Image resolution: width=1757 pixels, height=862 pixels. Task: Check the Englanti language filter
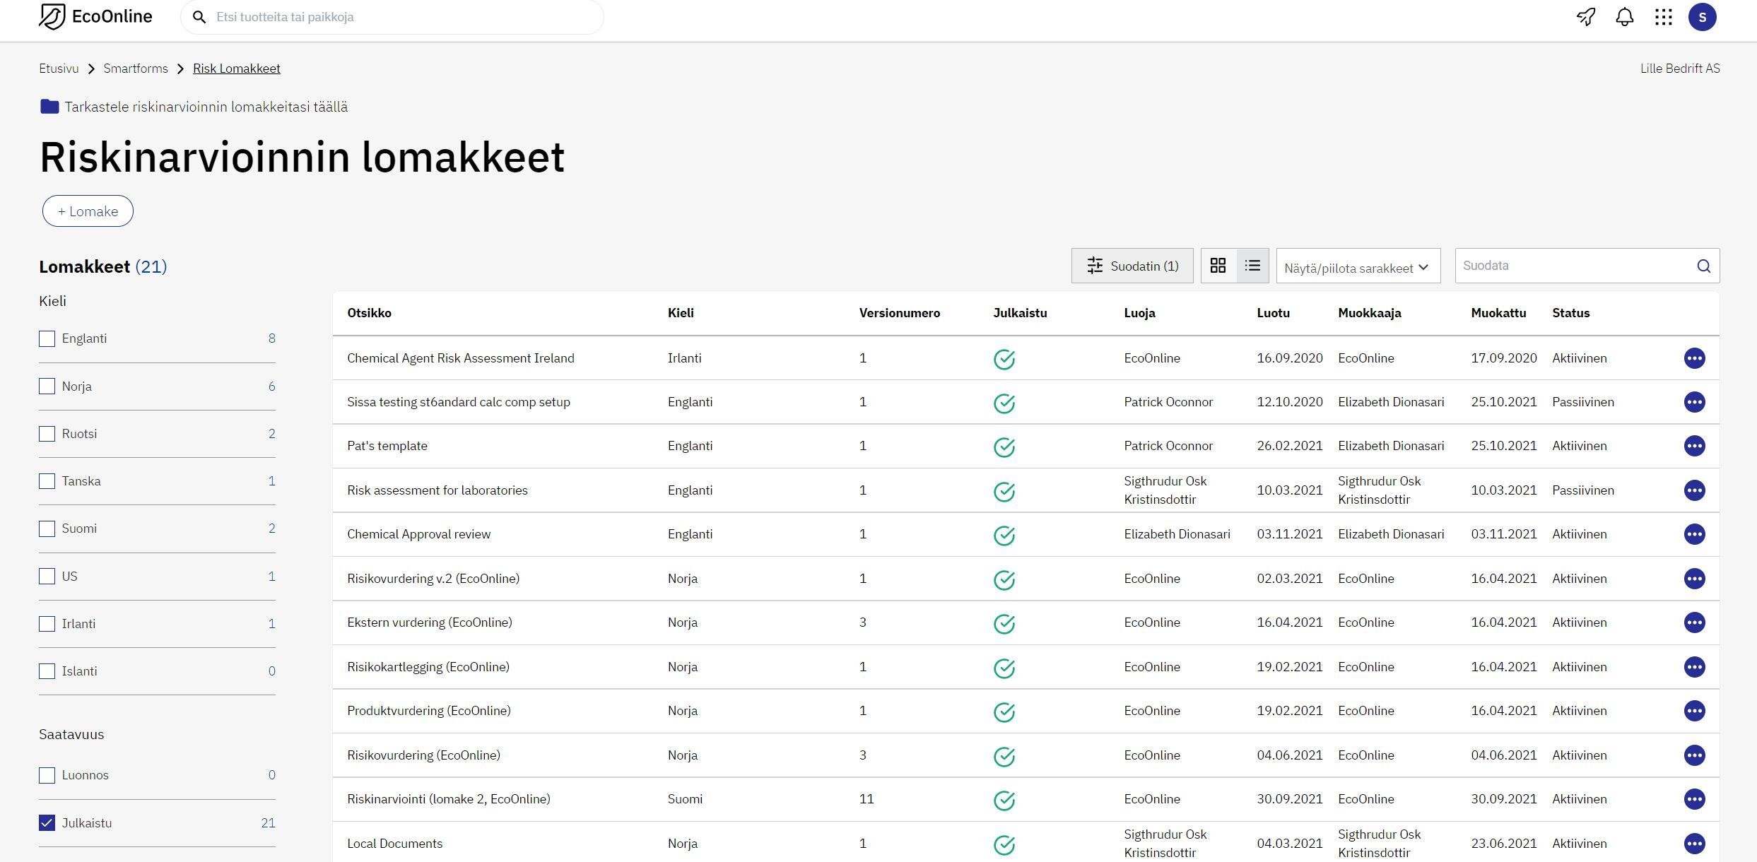pyautogui.click(x=47, y=338)
